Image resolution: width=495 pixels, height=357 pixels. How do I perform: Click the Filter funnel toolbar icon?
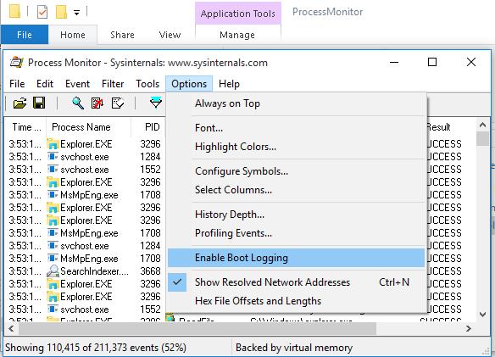(156, 103)
